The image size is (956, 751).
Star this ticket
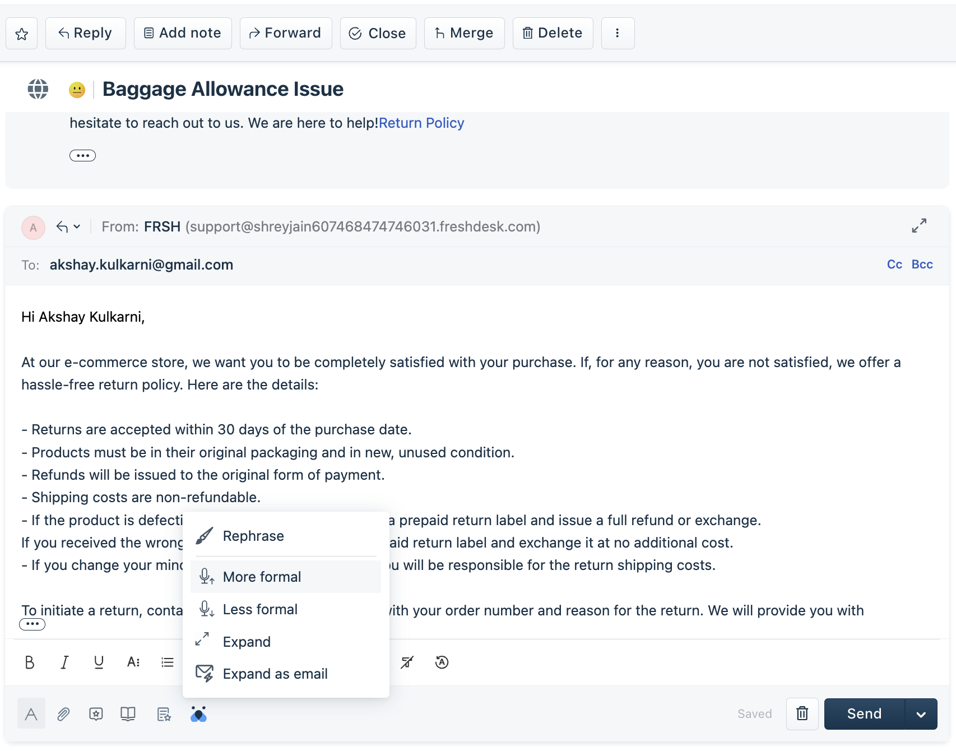pyautogui.click(x=22, y=34)
